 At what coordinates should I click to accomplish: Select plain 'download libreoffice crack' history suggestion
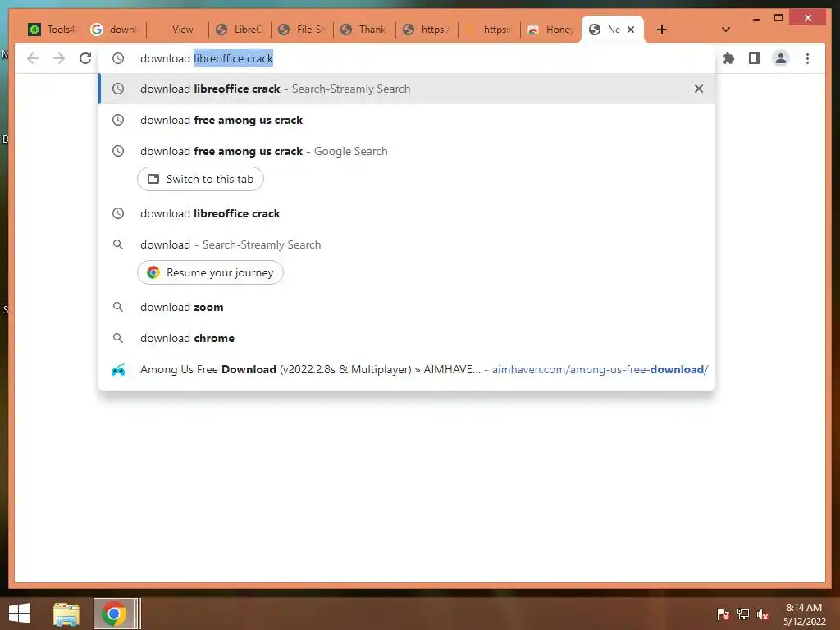coord(407,213)
